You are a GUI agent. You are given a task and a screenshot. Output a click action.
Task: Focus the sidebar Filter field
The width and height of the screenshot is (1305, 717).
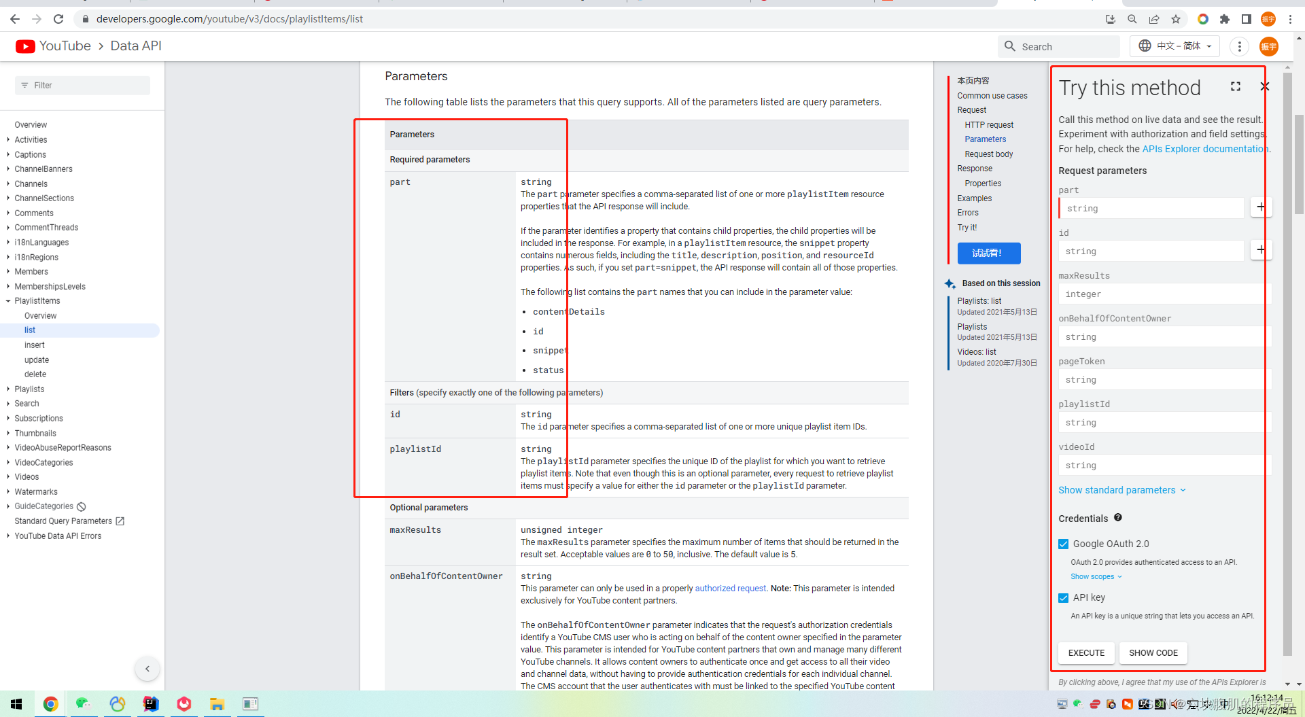tap(82, 85)
